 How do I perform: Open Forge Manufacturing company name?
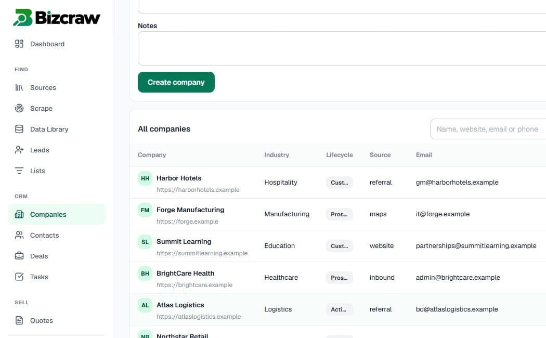(190, 210)
